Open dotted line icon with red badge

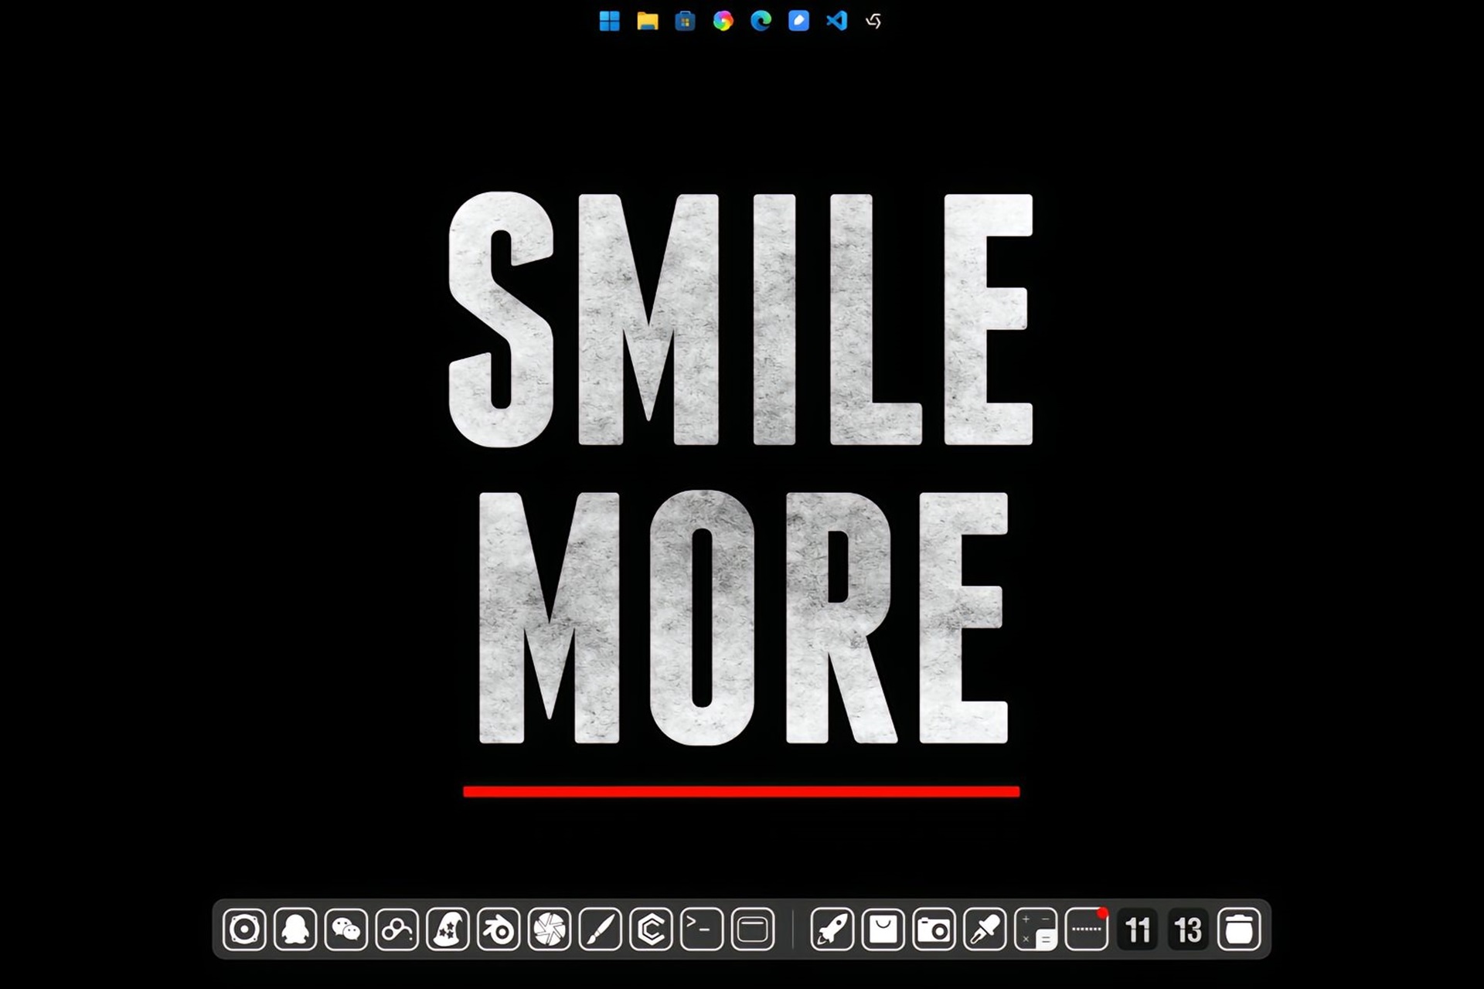pos(1087,929)
